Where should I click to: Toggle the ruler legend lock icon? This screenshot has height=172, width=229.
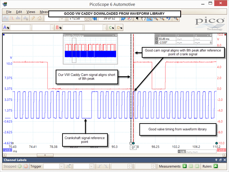(211, 42)
